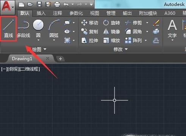Click the 文字 text tool
This screenshot has height=136, width=186.
(x=172, y=29)
